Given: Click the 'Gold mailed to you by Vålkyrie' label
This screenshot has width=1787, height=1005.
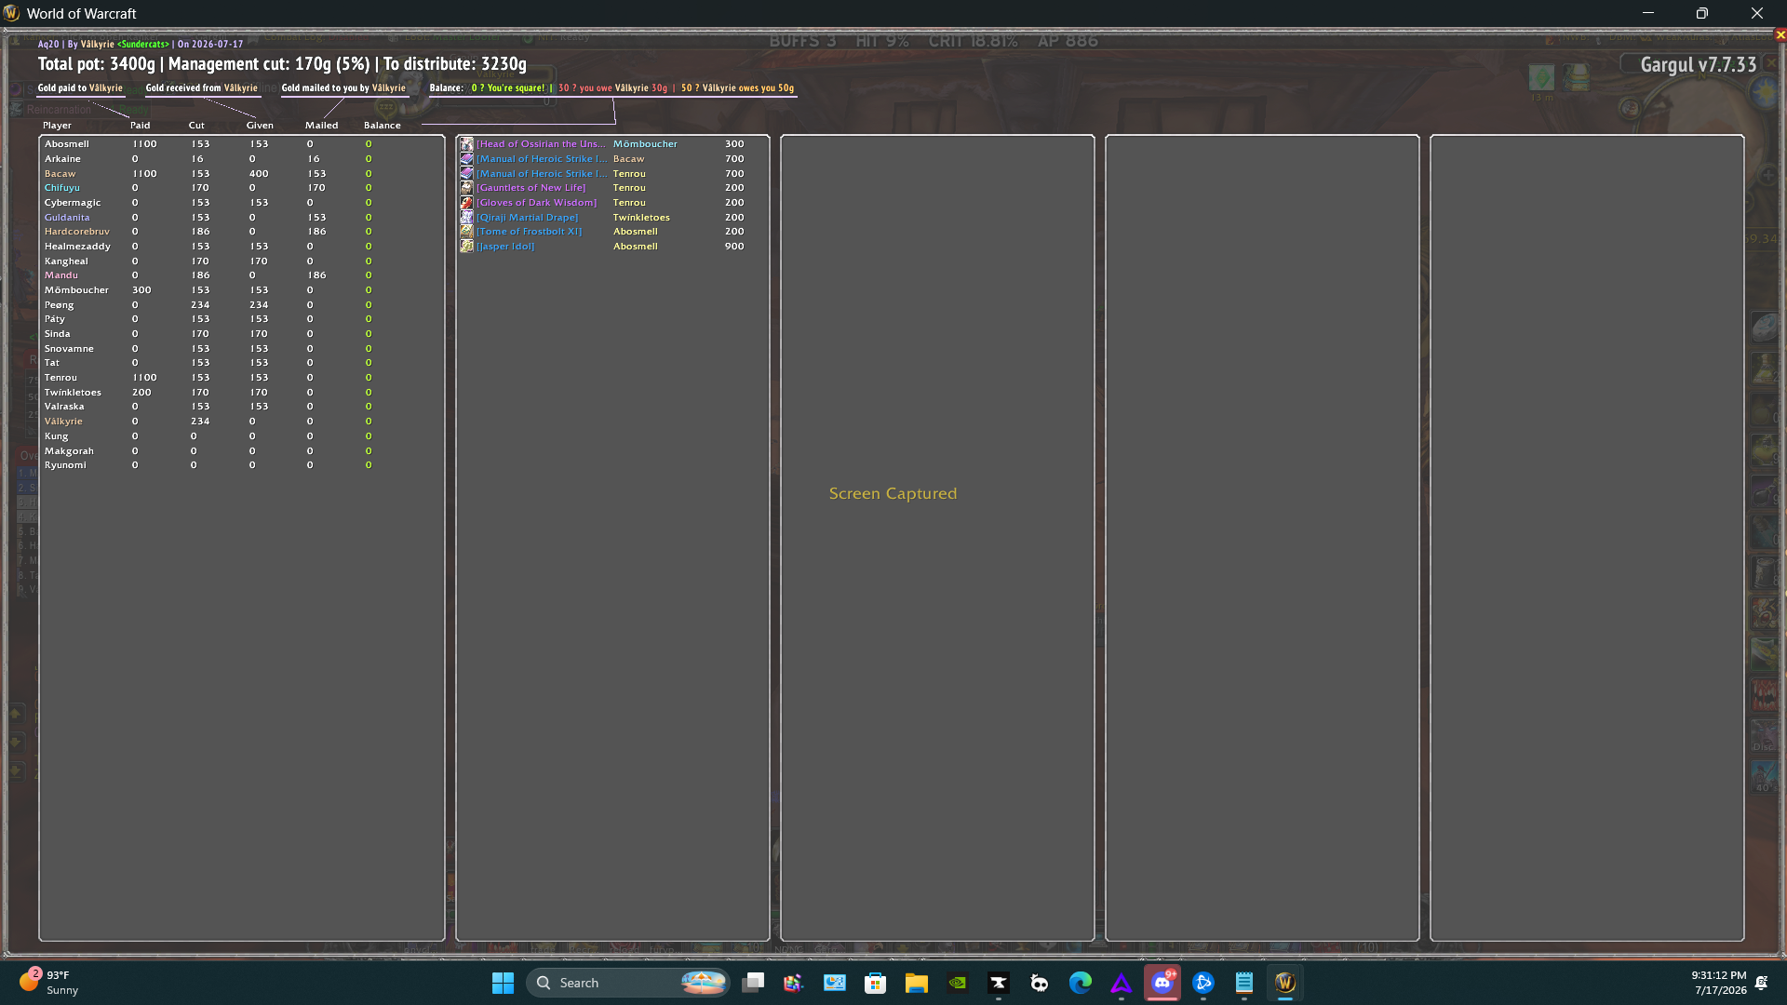Looking at the screenshot, I should pyautogui.click(x=343, y=88).
